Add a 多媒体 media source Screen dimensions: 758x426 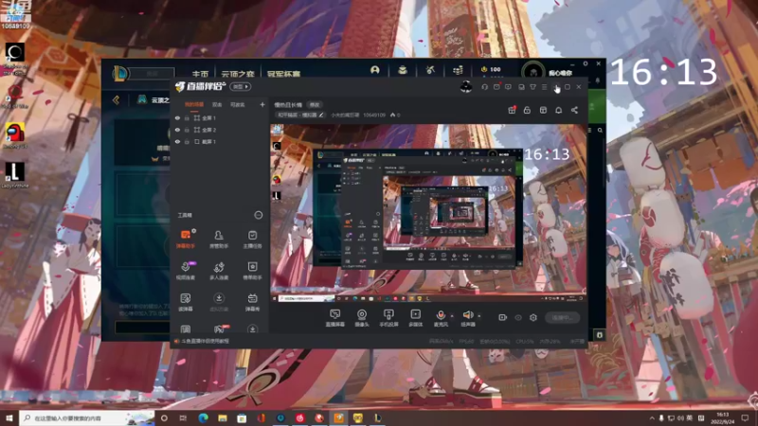(x=415, y=318)
